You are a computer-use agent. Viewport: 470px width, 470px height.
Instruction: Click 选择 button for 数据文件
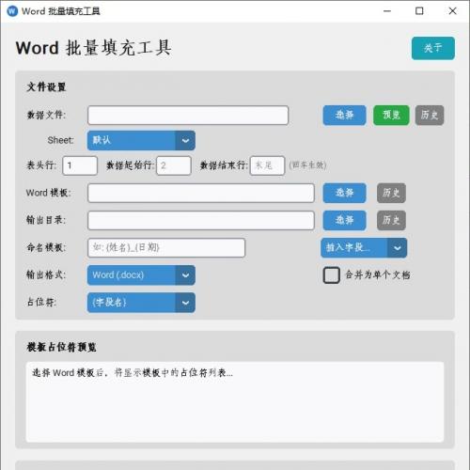tap(344, 115)
